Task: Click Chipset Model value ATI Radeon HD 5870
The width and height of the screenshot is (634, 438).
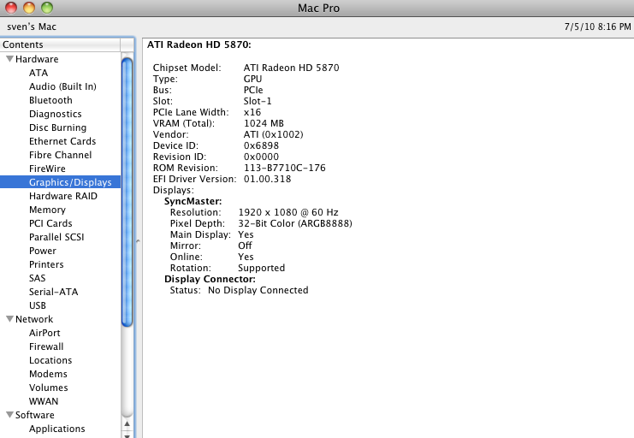Action: coord(291,68)
